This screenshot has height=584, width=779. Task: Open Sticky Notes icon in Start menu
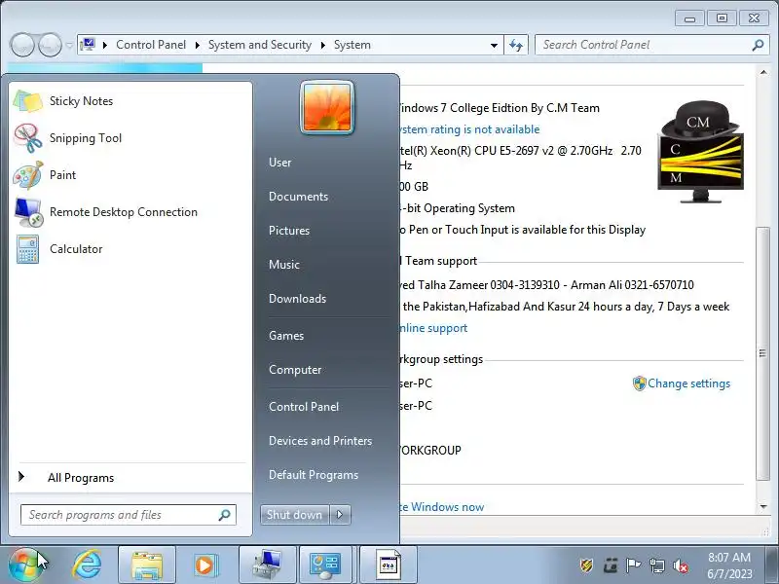tap(28, 101)
